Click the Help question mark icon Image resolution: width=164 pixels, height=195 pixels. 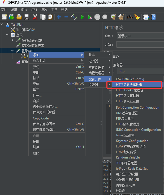click(153, 17)
